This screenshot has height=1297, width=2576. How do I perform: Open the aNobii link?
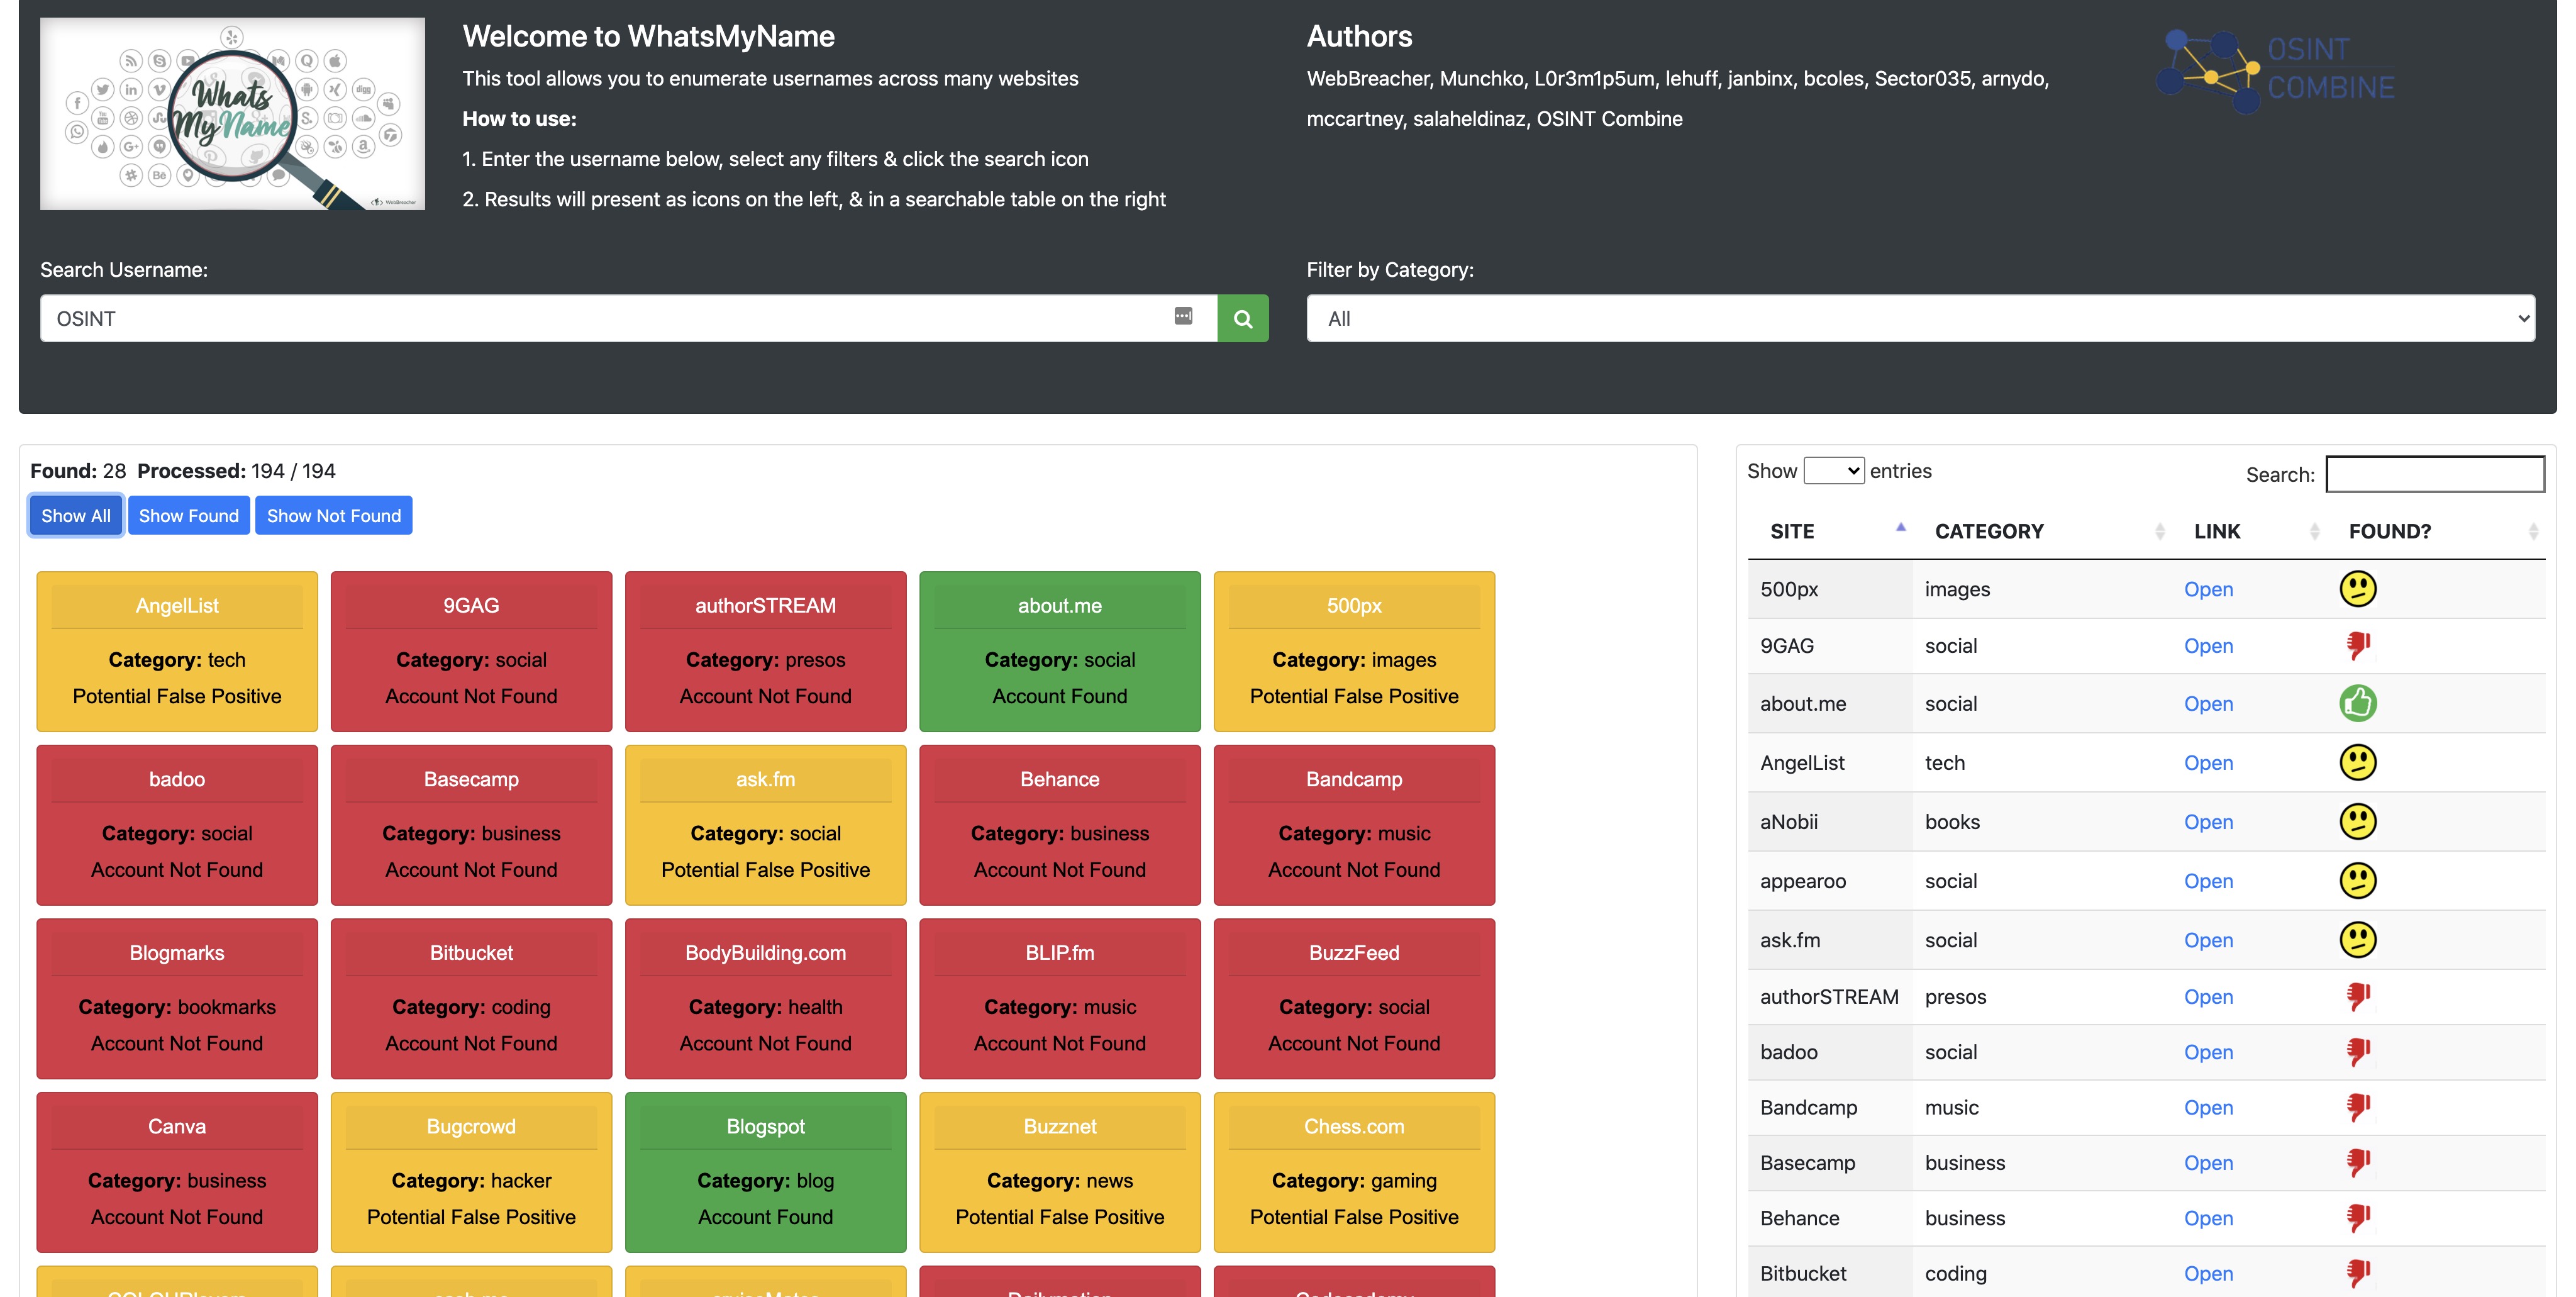2208,822
